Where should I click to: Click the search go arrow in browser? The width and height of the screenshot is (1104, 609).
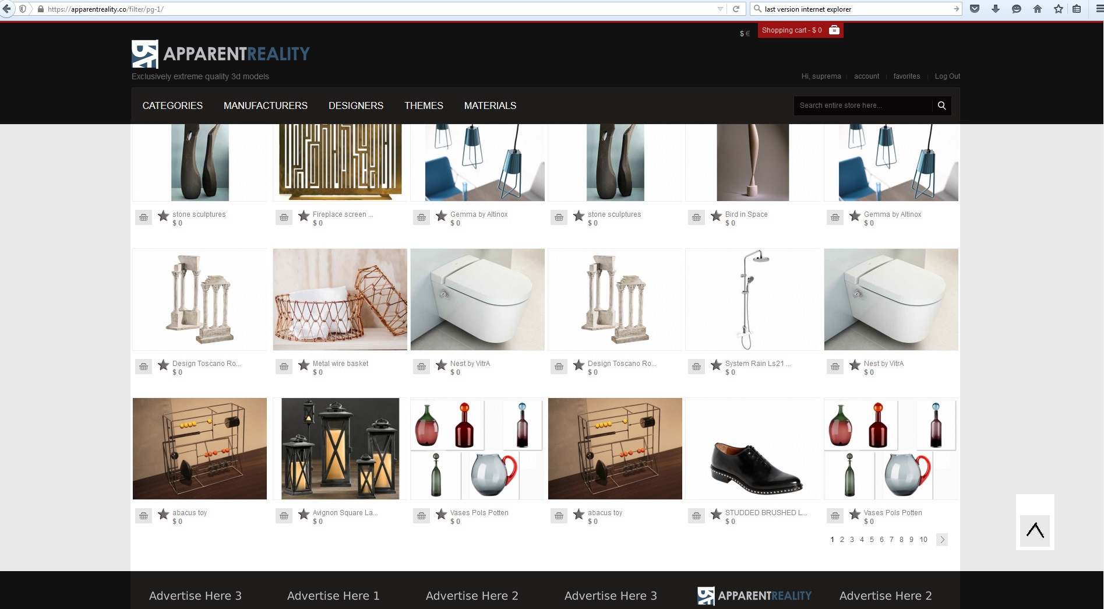(956, 9)
